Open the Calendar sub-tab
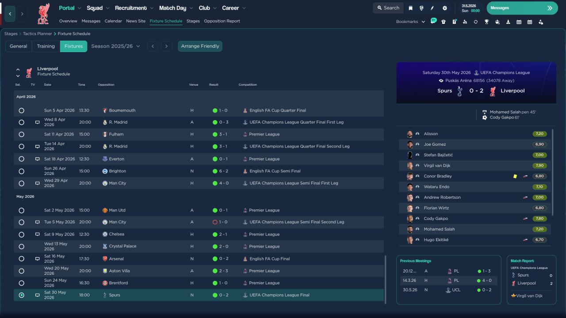Screen dimensions: 566x318 pyautogui.click(x=113, y=21)
